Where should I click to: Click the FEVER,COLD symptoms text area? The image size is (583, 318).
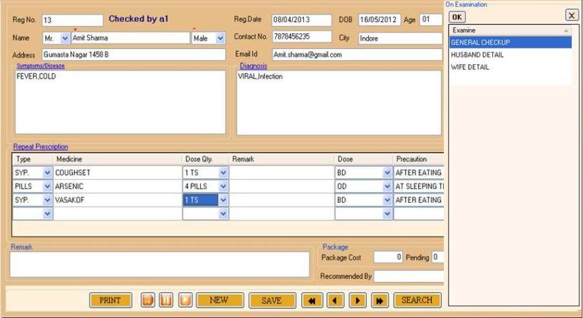pos(120,102)
